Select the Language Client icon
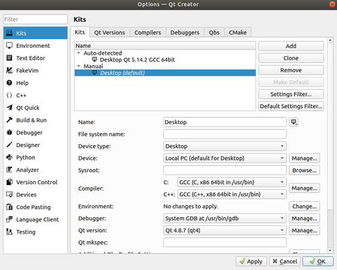The height and width of the screenshot is (270, 337). tap(9, 219)
